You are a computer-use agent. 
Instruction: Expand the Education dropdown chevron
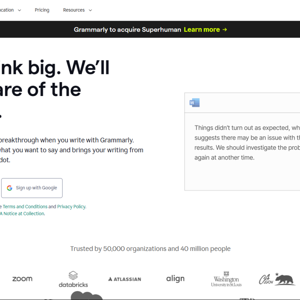(x=19, y=10)
